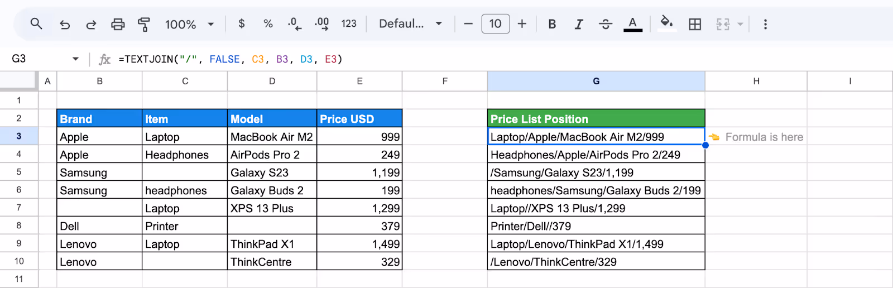This screenshot has height=288, width=893.
Task: Select cell Laptop/Apple/MacBook Air M2/999
Action: 596,136
